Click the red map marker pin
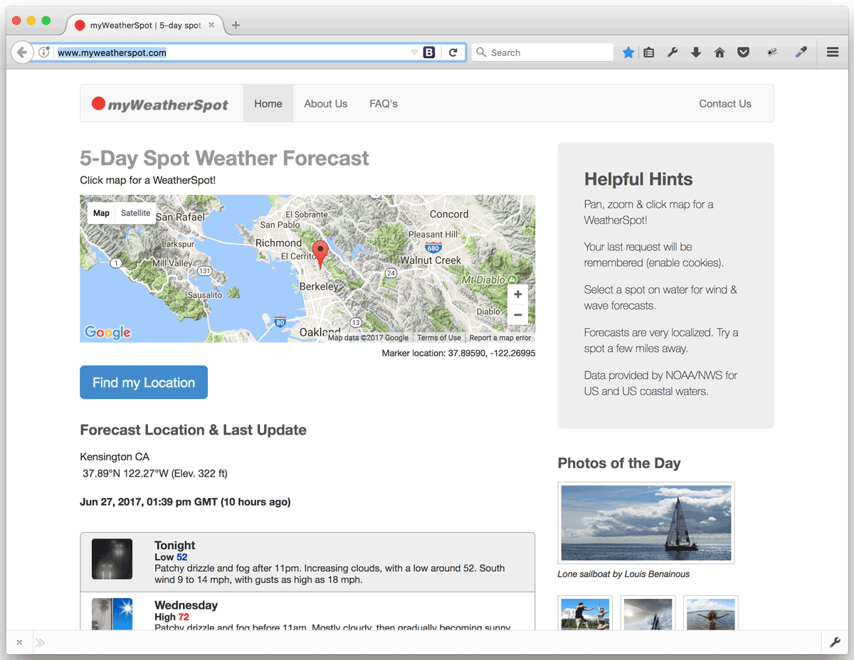The height and width of the screenshot is (660, 854). click(x=320, y=254)
